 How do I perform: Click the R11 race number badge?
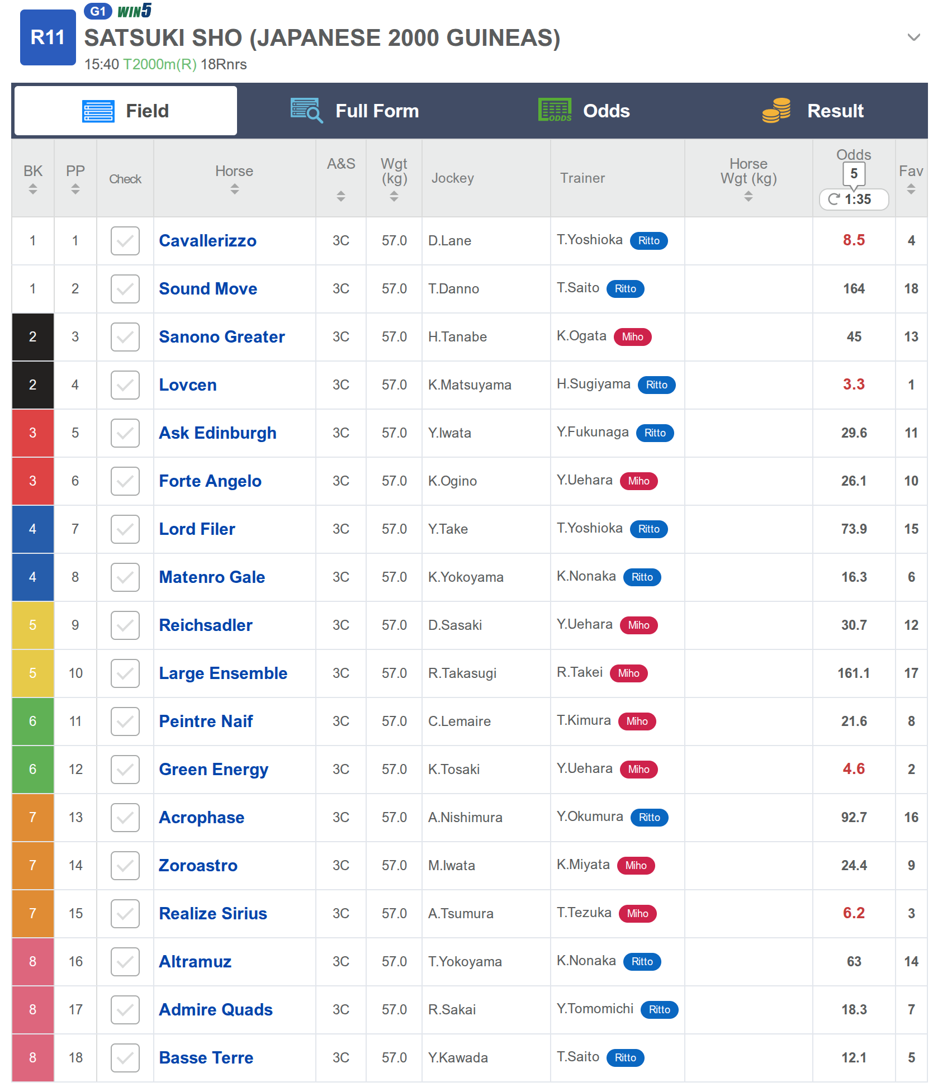[48, 37]
